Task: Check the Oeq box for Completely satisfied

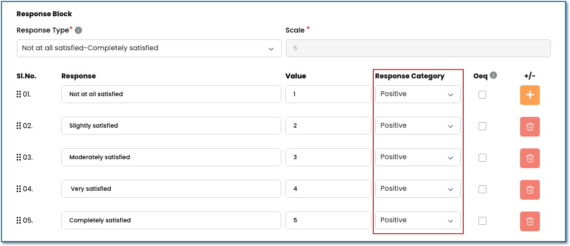Action: 482,221
